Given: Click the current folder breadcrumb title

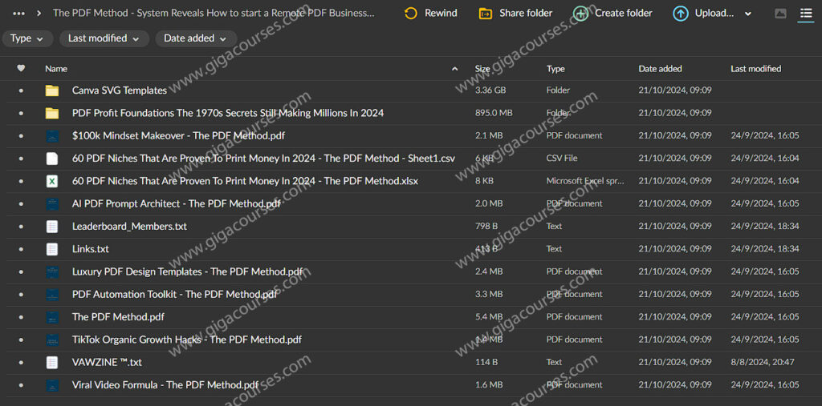Looking at the screenshot, I should pyautogui.click(x=214, y=13).
